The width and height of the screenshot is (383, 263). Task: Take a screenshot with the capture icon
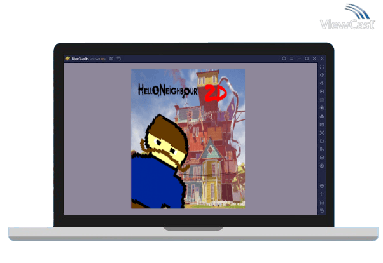point(322,133)
